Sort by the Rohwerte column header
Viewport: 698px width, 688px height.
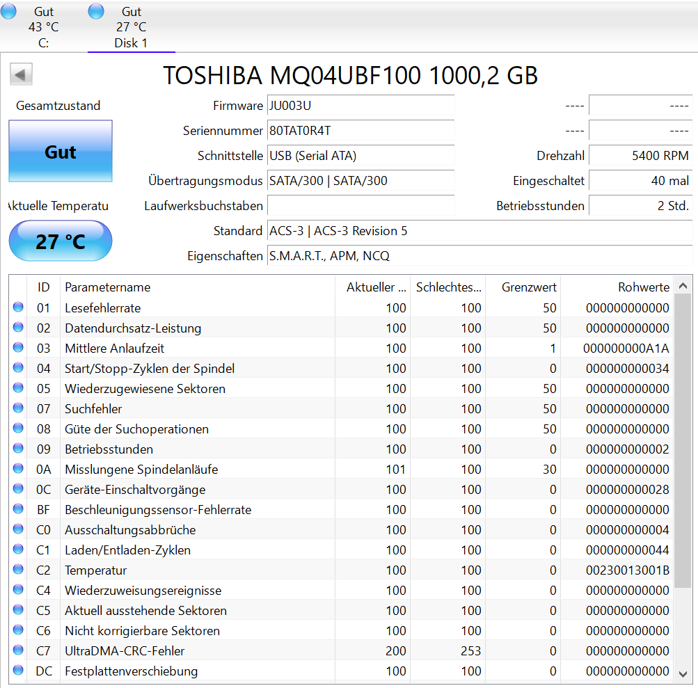point(617,287)
